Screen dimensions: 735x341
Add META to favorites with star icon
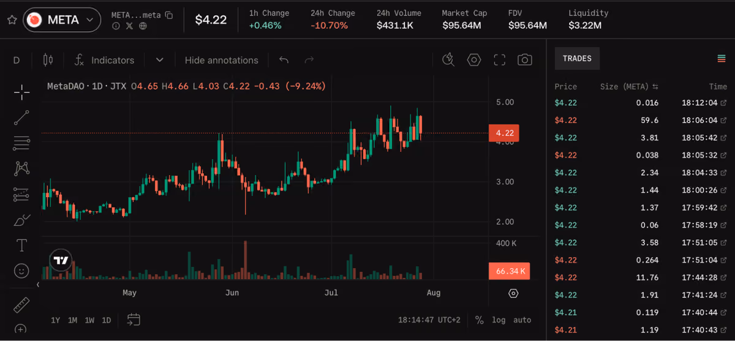(x=12, y=20)
